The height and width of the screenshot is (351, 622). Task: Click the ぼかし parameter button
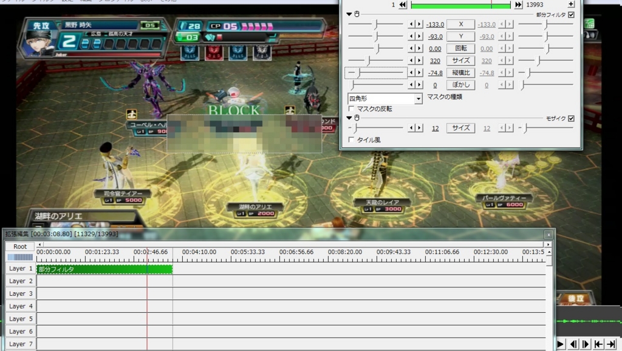pos(460,85)
